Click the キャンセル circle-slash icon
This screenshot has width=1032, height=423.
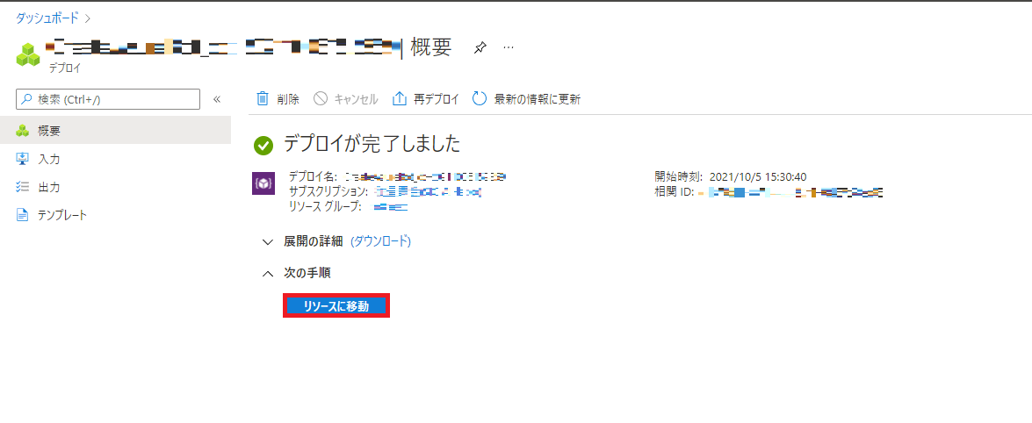321,98
